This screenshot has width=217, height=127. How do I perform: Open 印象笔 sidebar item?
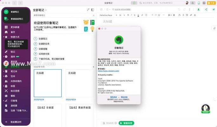(x=14, y=101)
